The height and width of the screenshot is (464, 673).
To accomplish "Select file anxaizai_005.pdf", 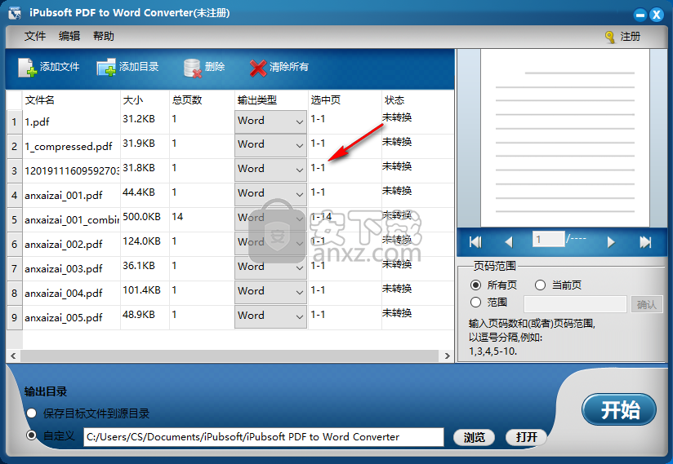I will point(64,317).
